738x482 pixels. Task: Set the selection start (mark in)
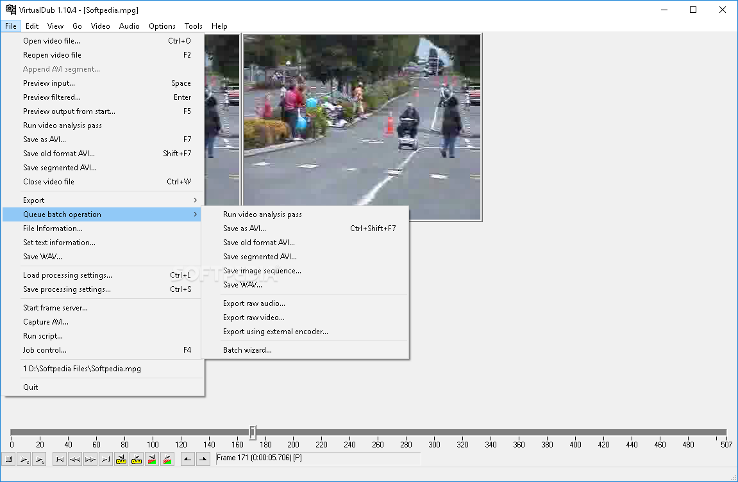point(188,459)
